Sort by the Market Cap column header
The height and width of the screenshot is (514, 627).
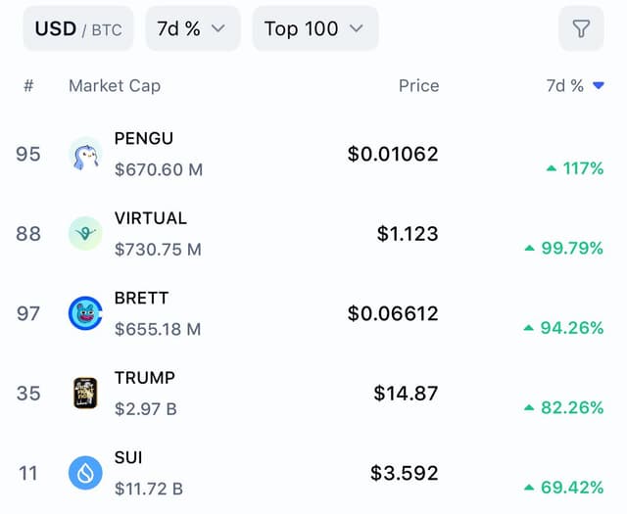coord(115,85)
